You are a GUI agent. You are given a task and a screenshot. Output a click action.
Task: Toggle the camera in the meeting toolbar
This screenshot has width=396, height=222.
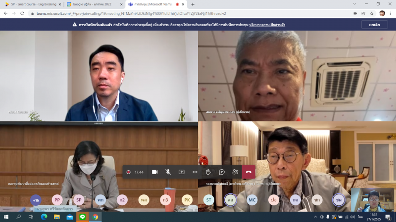click(x=155, y=172)
